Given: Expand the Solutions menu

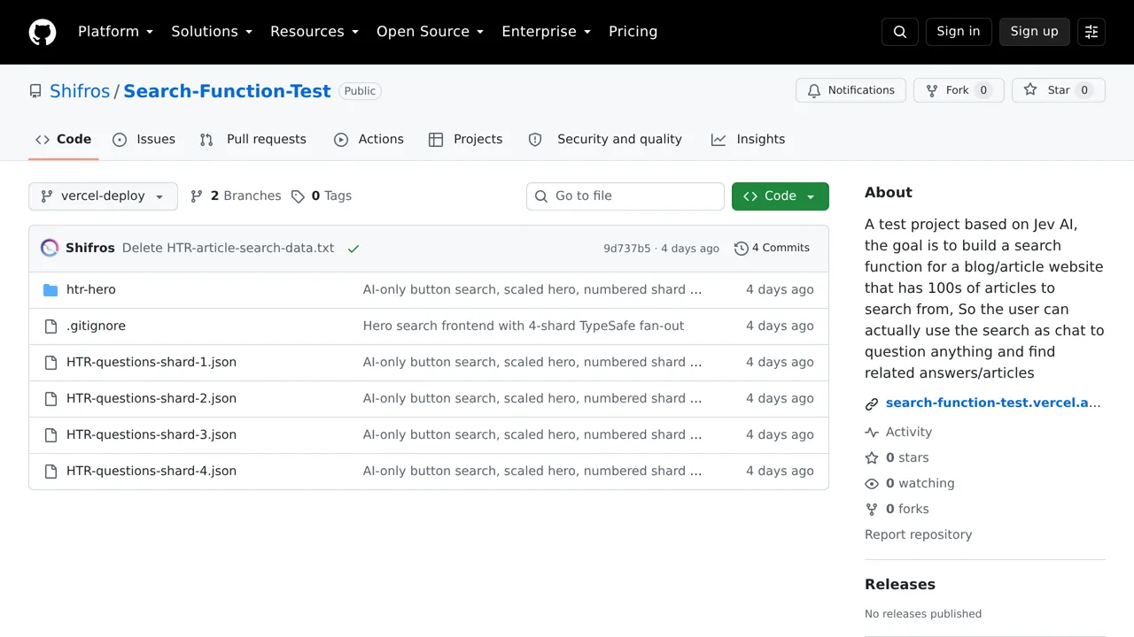Looking at the screenshot, I should (x=213, y=32).
